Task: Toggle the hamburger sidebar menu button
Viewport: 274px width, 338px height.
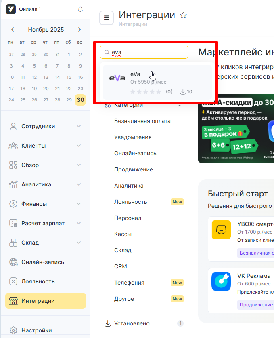Action: pos(107,18)
